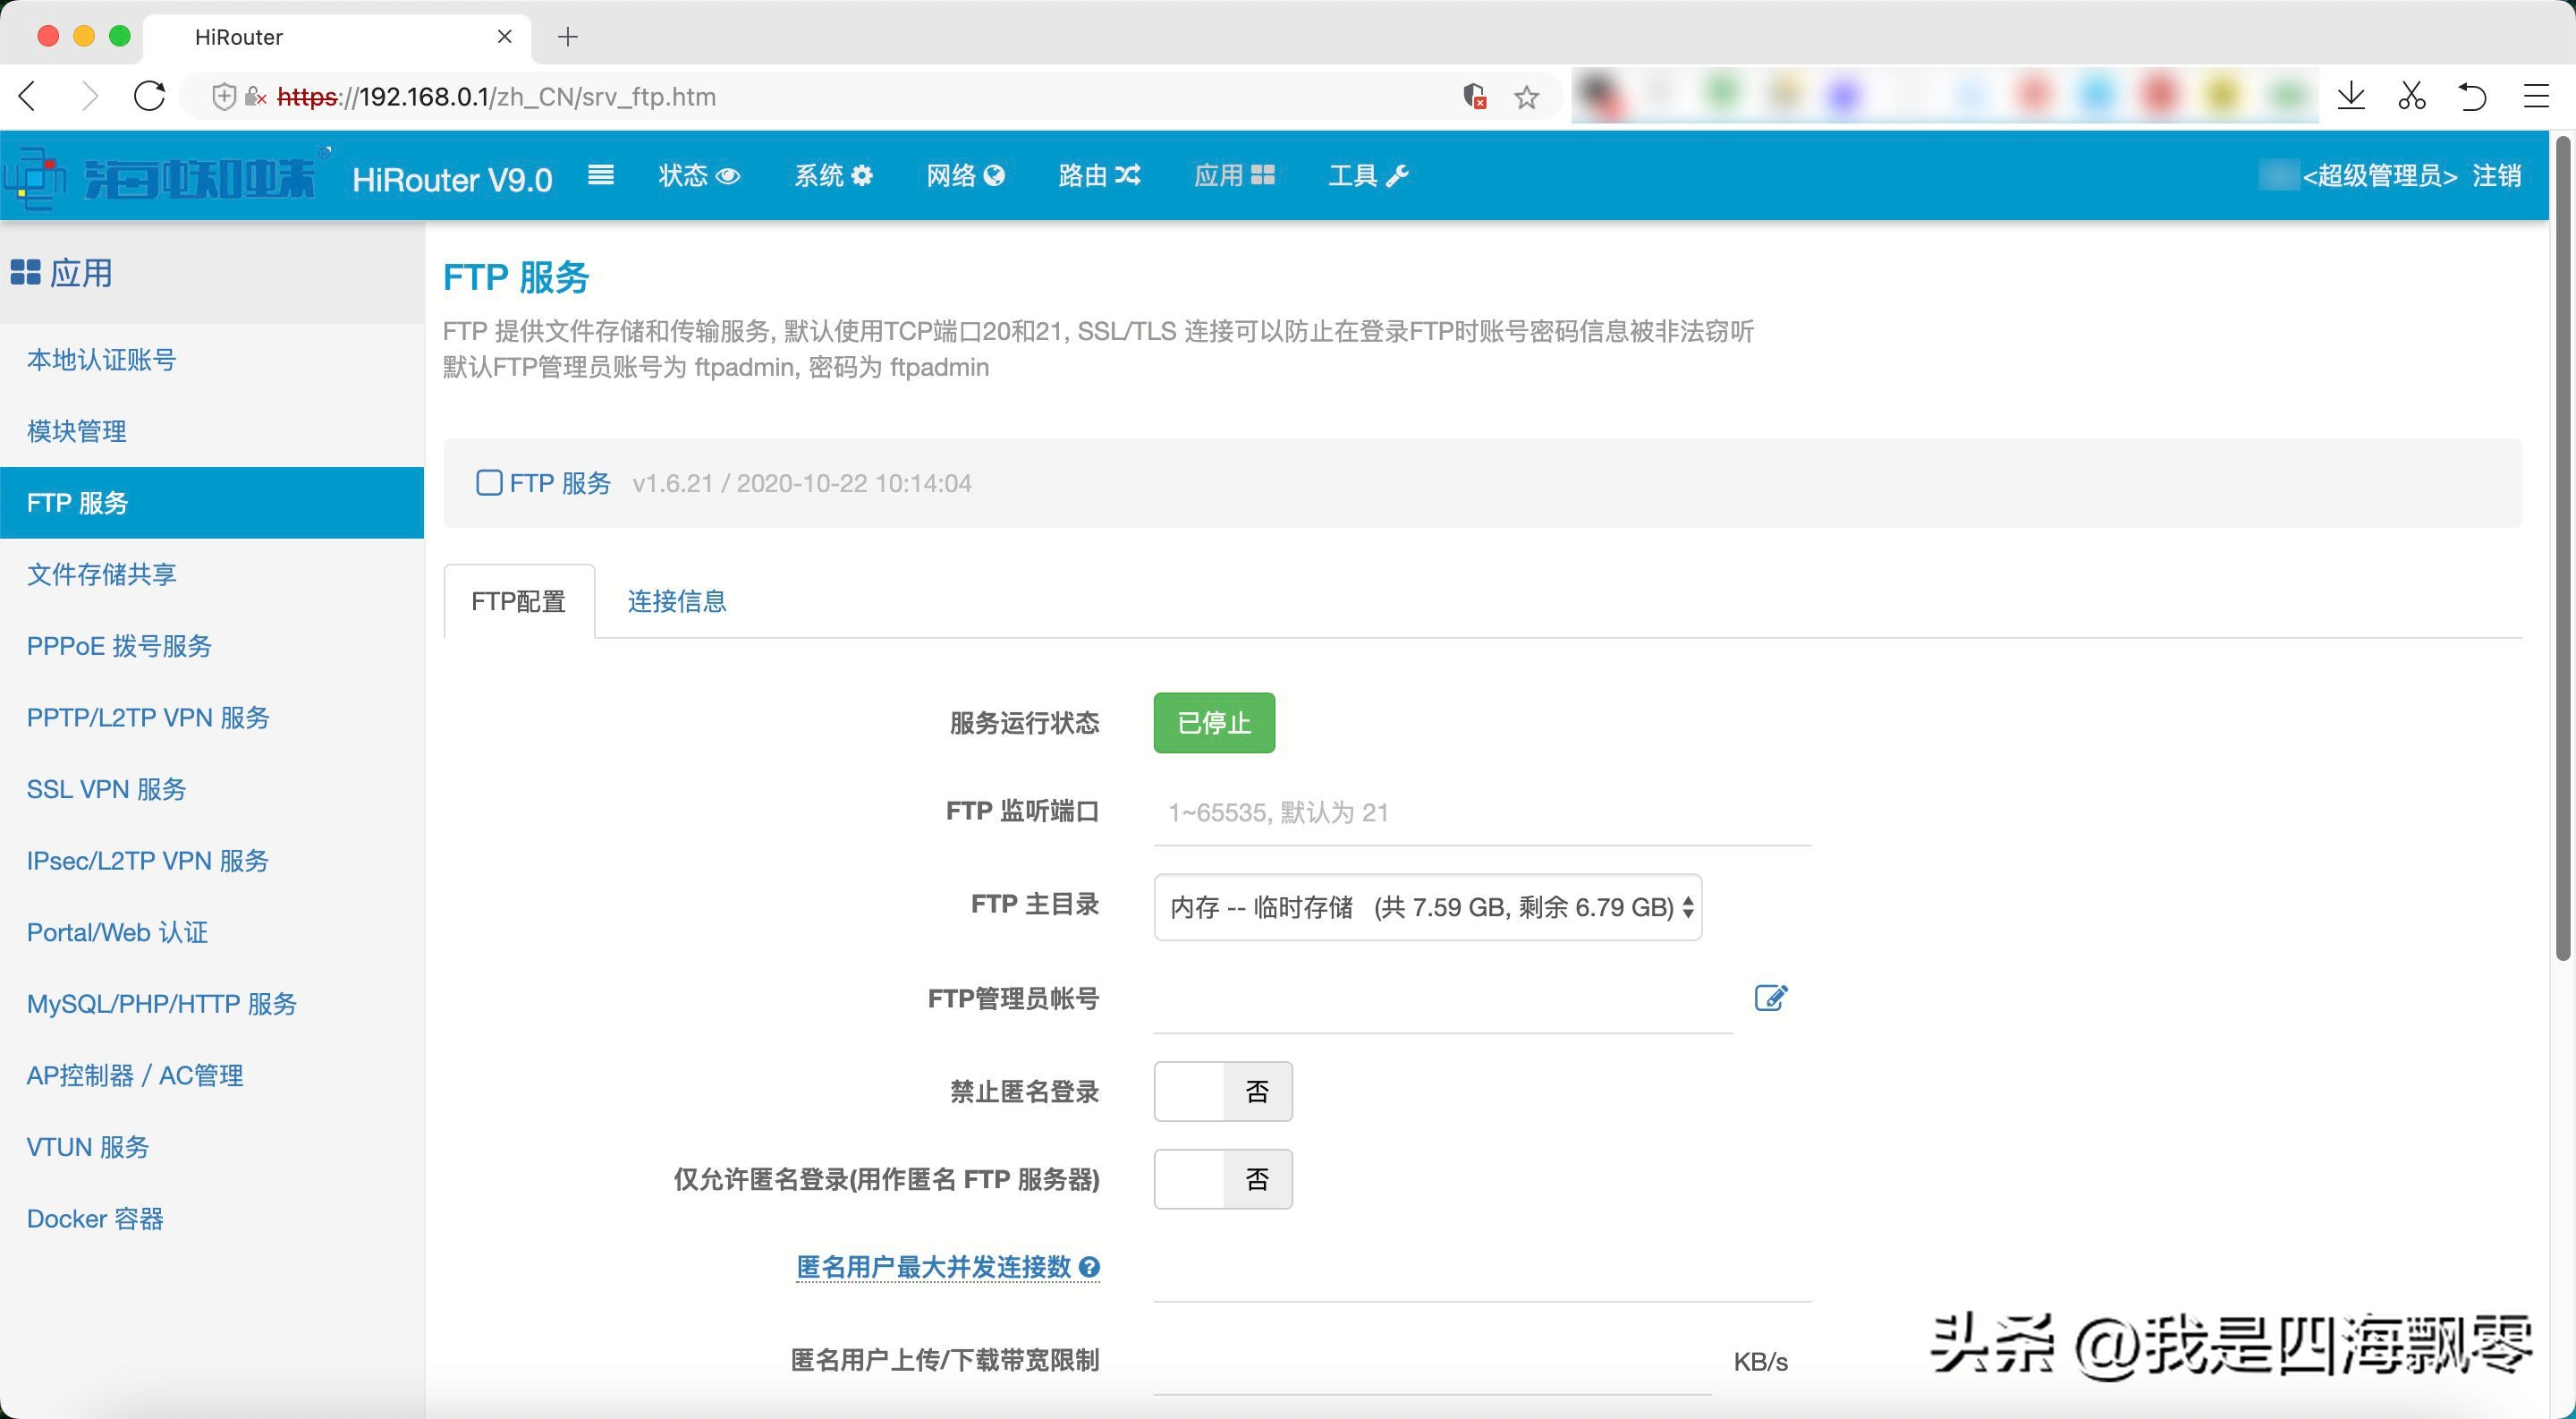Toggle the 仅允许匿名登录 switch
This screenshot has height=1419, width=2576.
click(1222, 1179)
